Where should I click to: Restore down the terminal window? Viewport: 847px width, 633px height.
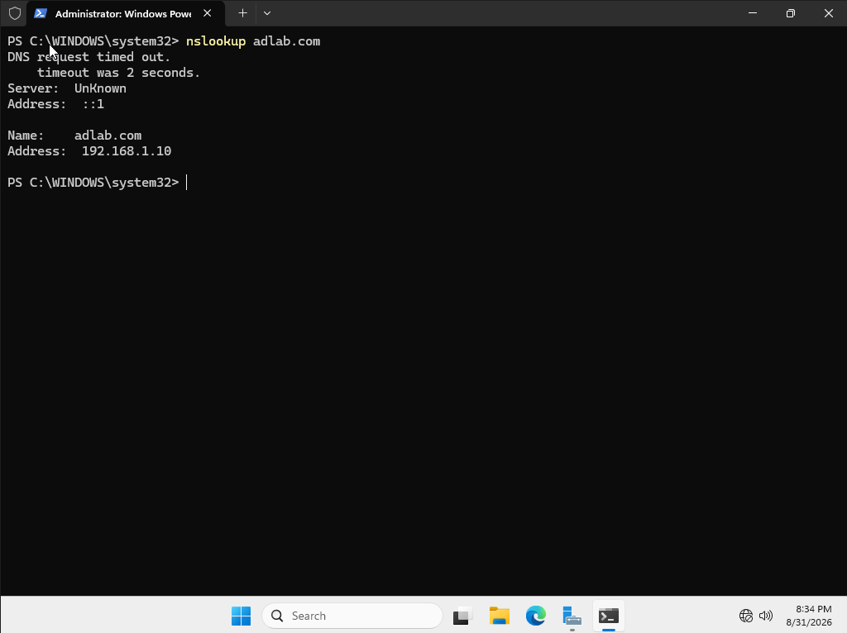(790, 13)
